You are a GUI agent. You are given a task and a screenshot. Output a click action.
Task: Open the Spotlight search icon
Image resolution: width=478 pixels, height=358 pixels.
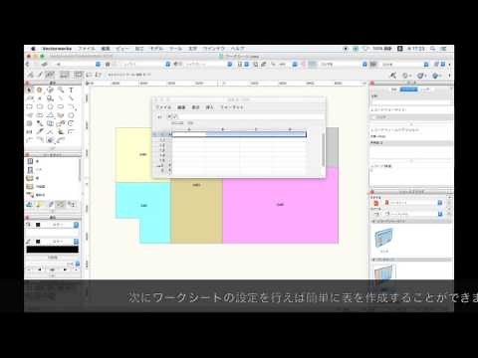433,49
